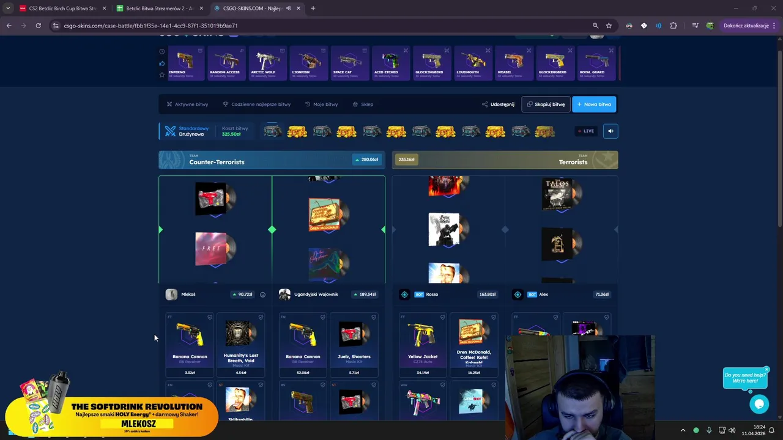The height and width of the screenshot is (440, 783).
Task: Select the thumbs-up best drops filter
Action: coord(162,63)
